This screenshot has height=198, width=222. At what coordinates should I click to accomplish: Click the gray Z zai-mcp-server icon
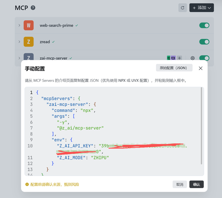[x=29, y=57]
